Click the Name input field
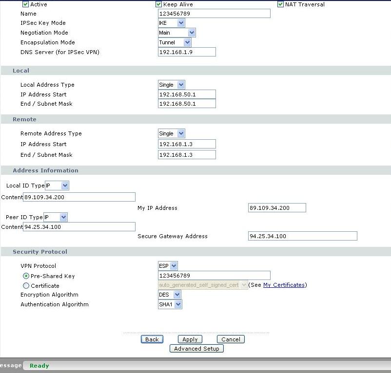 click(214, 14)
